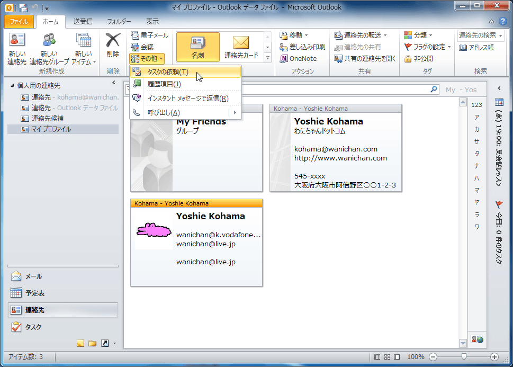Click the Notes icon in navigation bar
The image size is (513, 367).
point(80,343)
